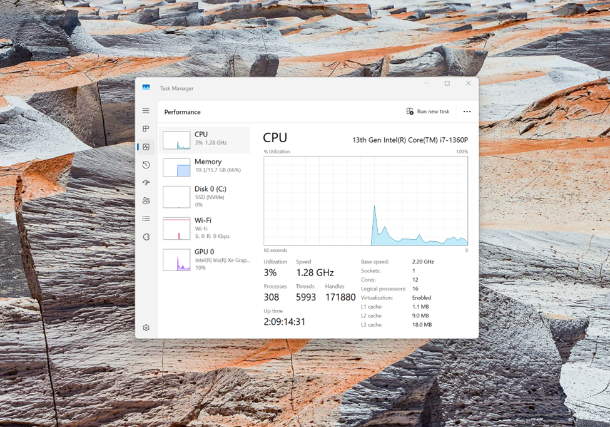Screen dimensions: 610x427
Task: Click the Task Manager title text
Action: tap(176, 88)
